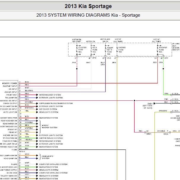The width and height of the screenshot is (180, 180).
Task: Select the I/P-E connector label
Action: 109,58
